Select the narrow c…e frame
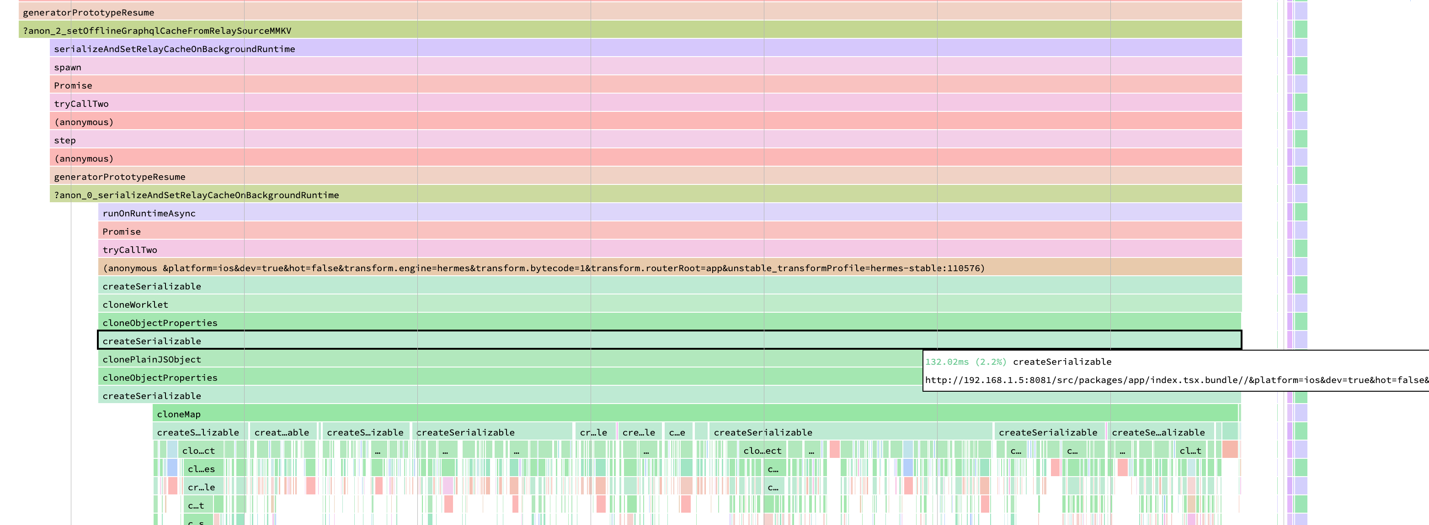The width and height of the screenshot is (1429, 525). (678, 432)
